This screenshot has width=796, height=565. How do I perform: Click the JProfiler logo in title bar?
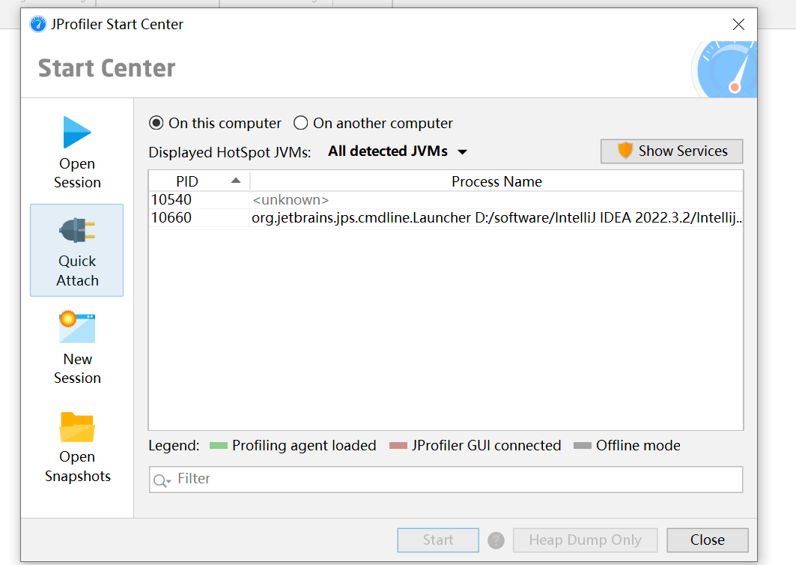coord(37,24)
